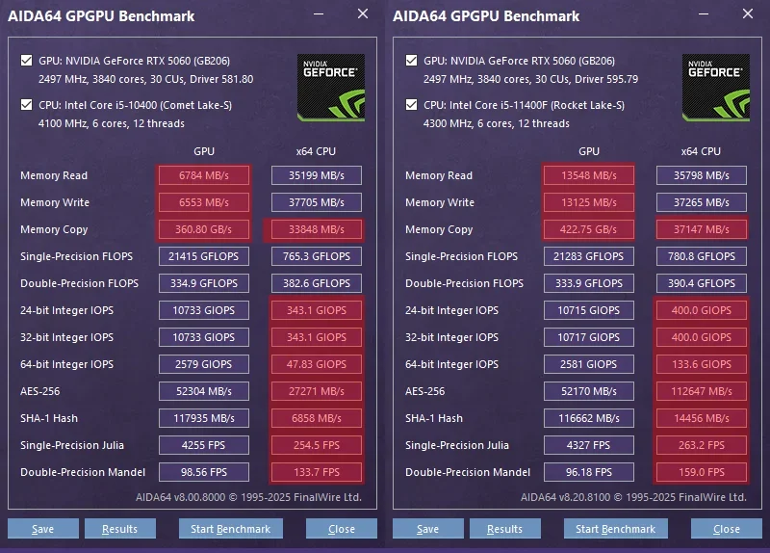Select 133.7 FPS Mandel CPU value
Viewport: 770px width, 553px height.
point(317,472)
